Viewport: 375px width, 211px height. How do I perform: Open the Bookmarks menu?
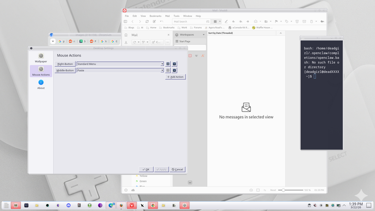155,16
